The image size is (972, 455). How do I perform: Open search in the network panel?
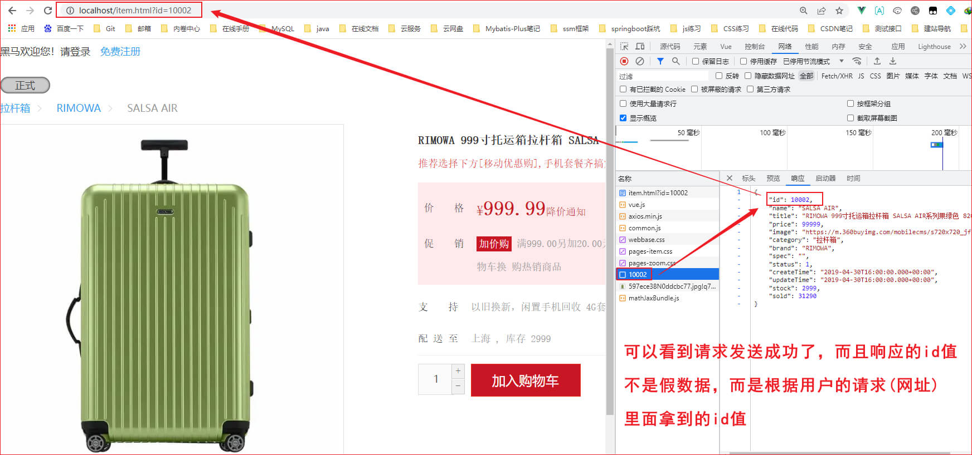(675, 61)
